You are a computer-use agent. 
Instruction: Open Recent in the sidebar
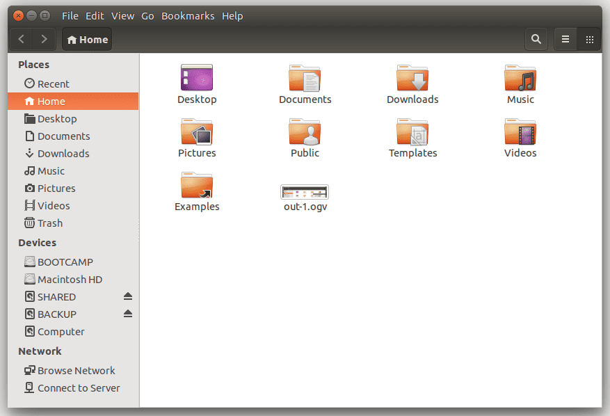pos(73,83)
